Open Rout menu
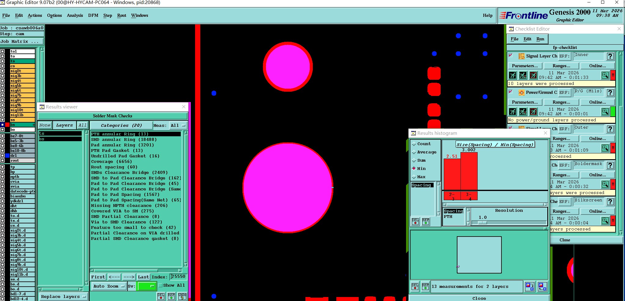 tap(122, 16)
